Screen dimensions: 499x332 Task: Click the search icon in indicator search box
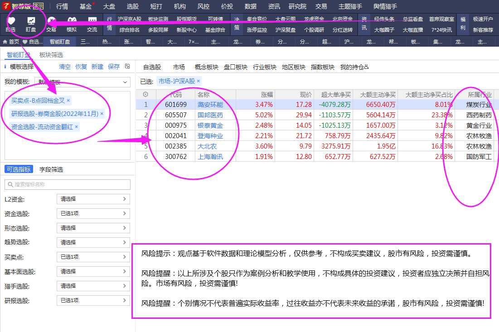[10, 184]
